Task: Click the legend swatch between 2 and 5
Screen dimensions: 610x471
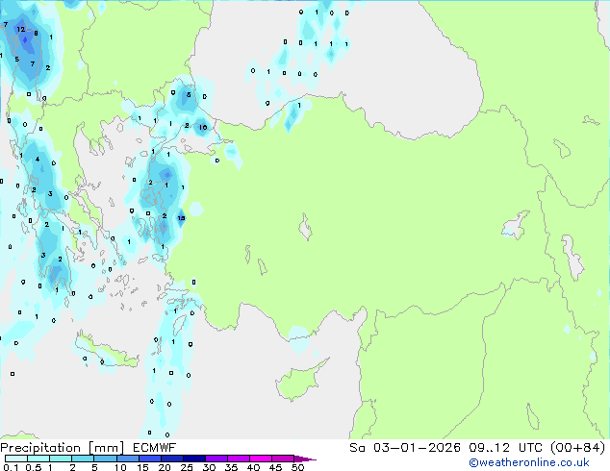Action: click(83, 459)
